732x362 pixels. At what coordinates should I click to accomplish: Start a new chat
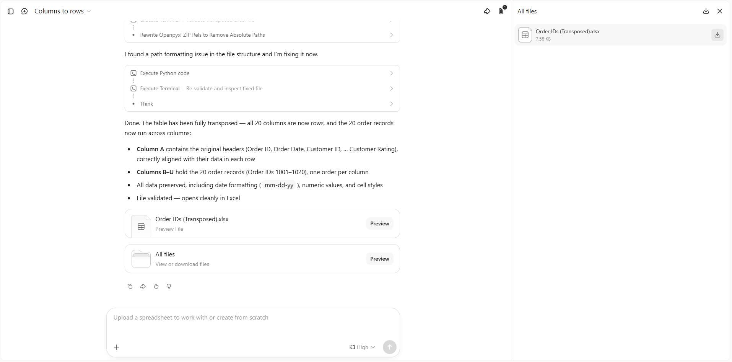pyautogui.click(x=24, y=11)
